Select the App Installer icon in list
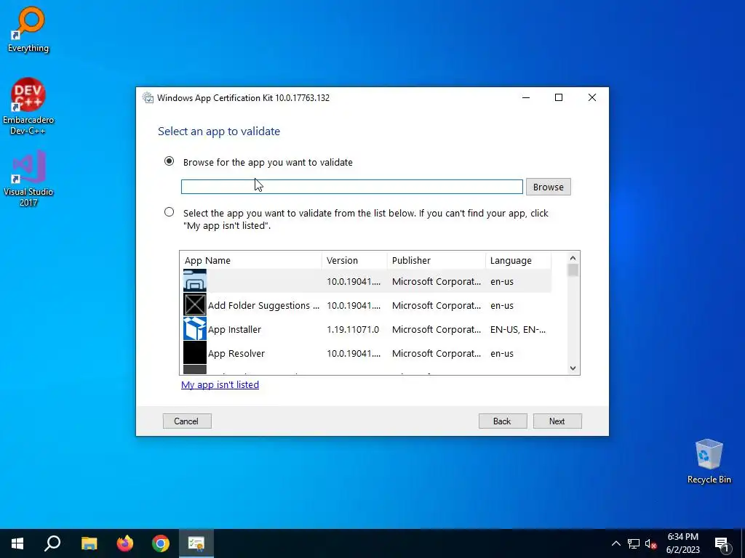The height and width of the screenshot is (558, 745). (x=195, y=329)
